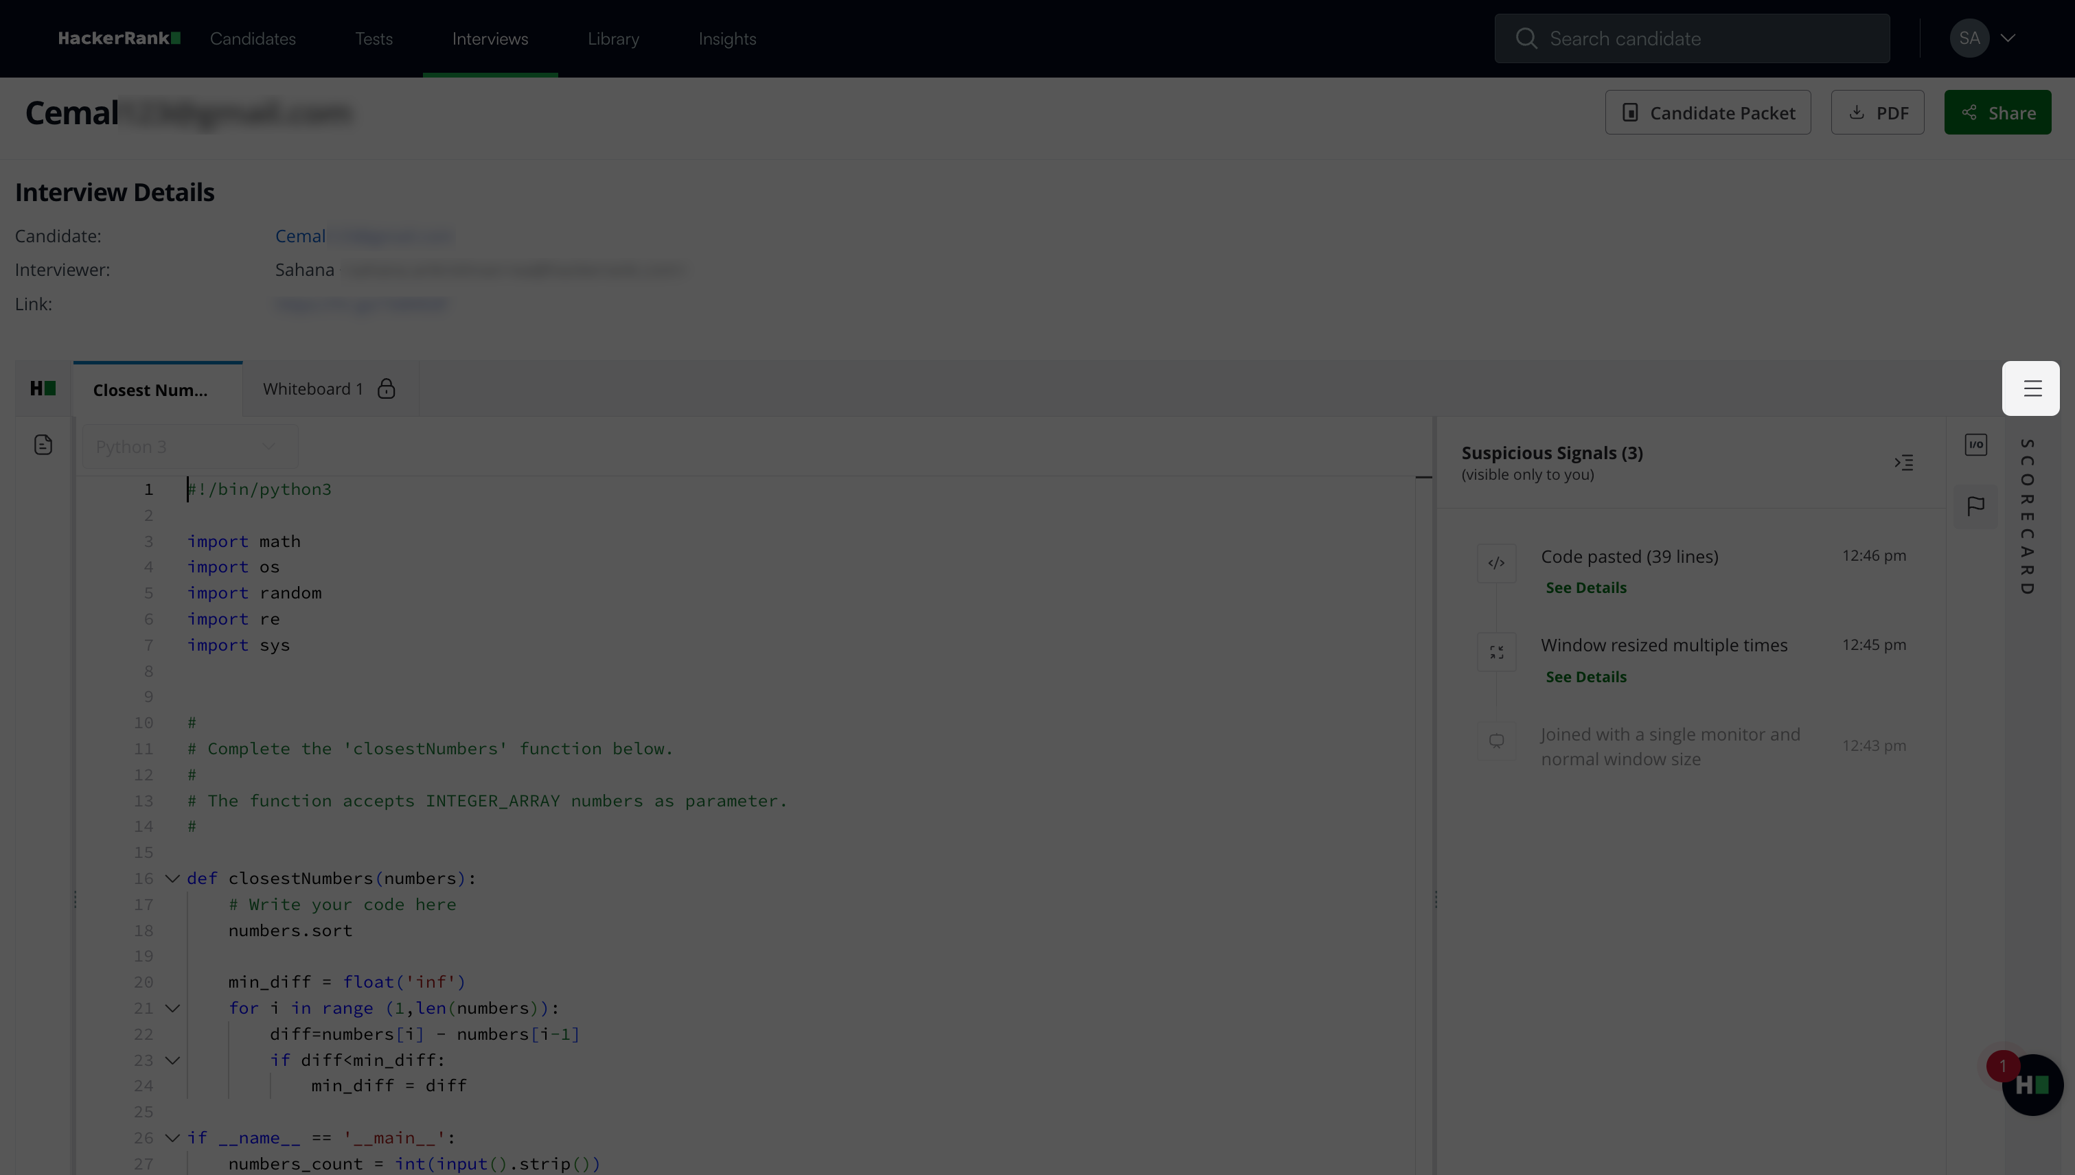Click the HackerRank chat widget icon

click(x=2032, y=1084)
